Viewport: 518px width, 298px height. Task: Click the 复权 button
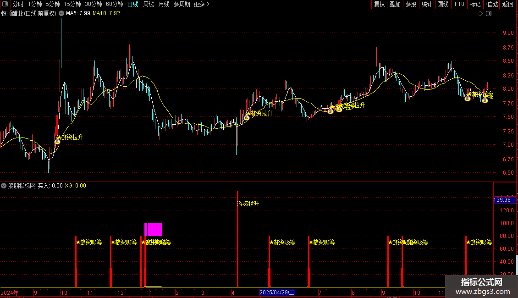click(379, 4)
